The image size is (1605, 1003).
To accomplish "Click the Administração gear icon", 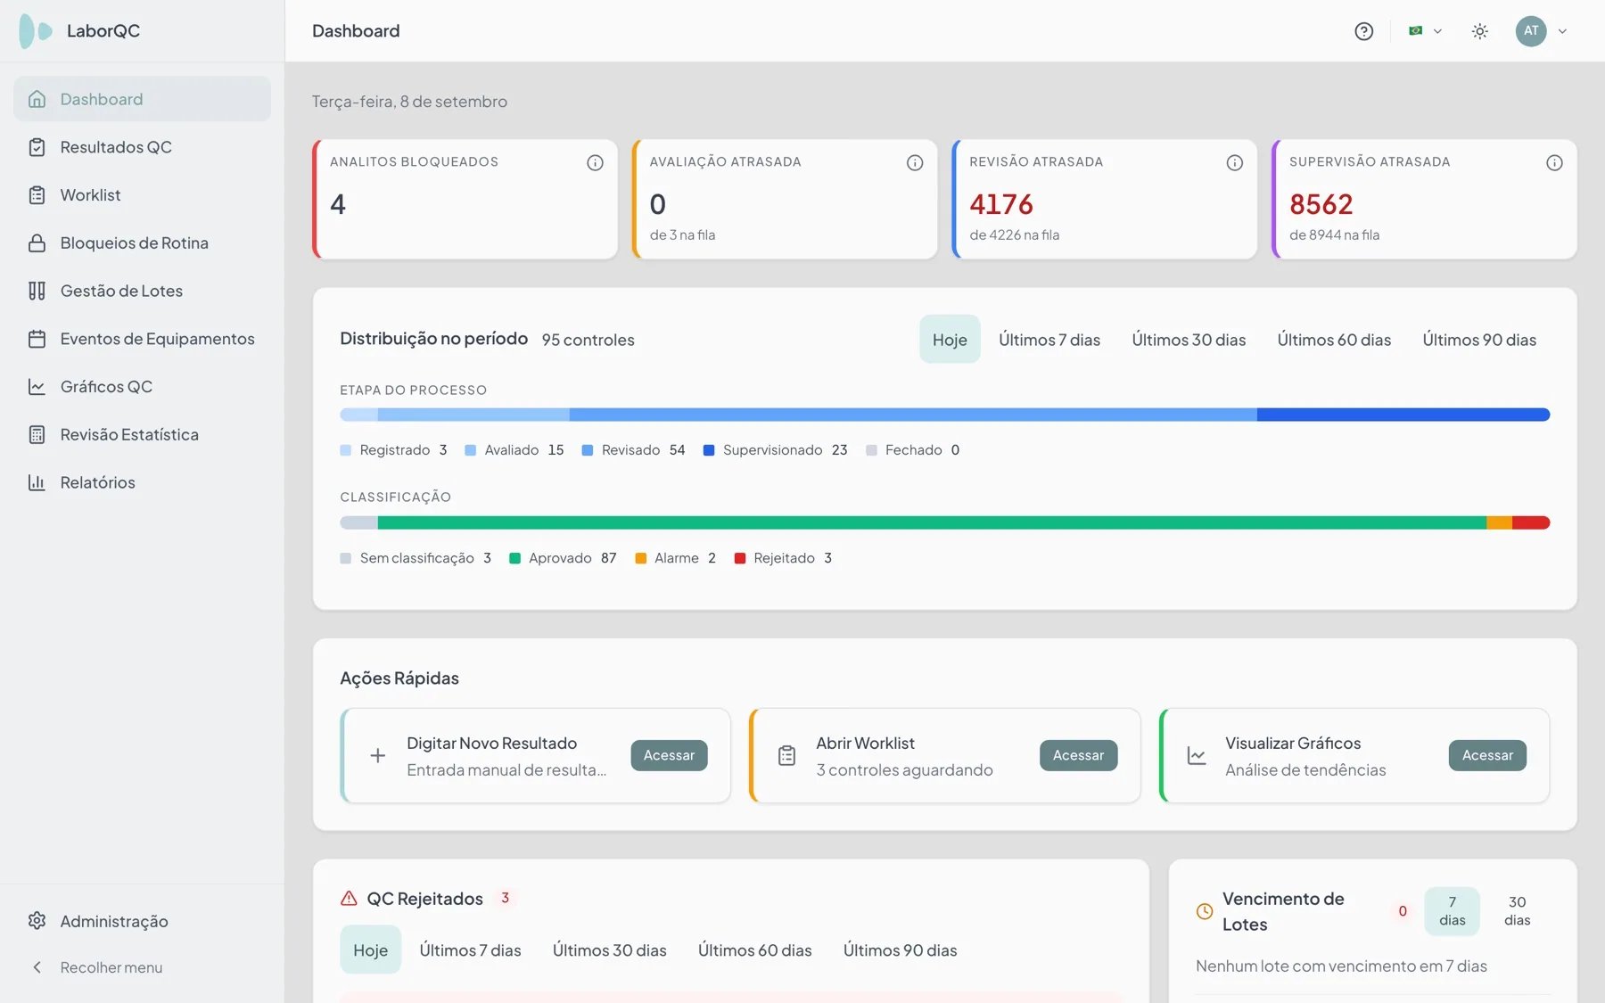I will point(37,921).
